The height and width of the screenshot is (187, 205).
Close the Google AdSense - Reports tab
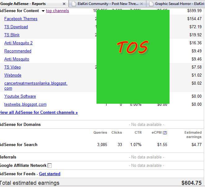click(x=64, y=4)
